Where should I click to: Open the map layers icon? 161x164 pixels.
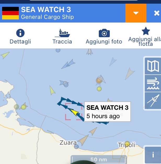pyautogui.click(x=153, y=66)
